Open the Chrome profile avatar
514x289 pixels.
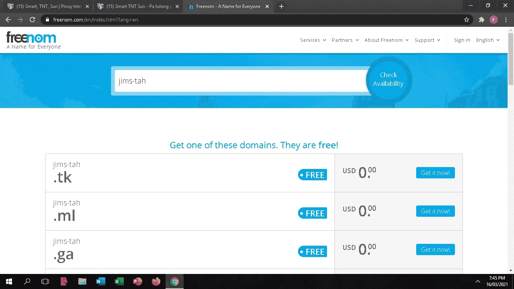[494, 20]
